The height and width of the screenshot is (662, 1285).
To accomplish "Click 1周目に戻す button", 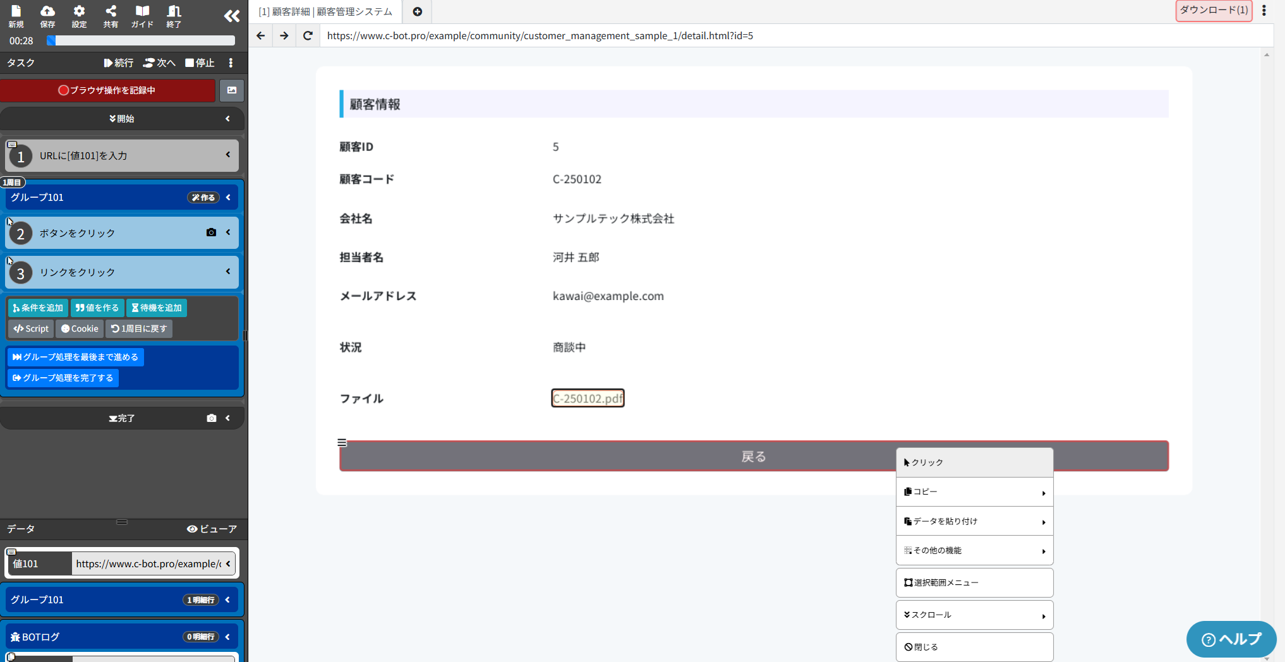I will pos(139,328).
